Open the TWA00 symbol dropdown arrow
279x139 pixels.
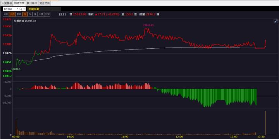point(17,9)
